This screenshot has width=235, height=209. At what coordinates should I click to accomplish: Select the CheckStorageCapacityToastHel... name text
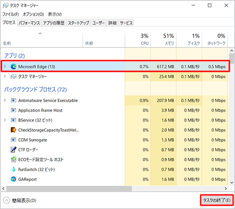pos(48,130)
